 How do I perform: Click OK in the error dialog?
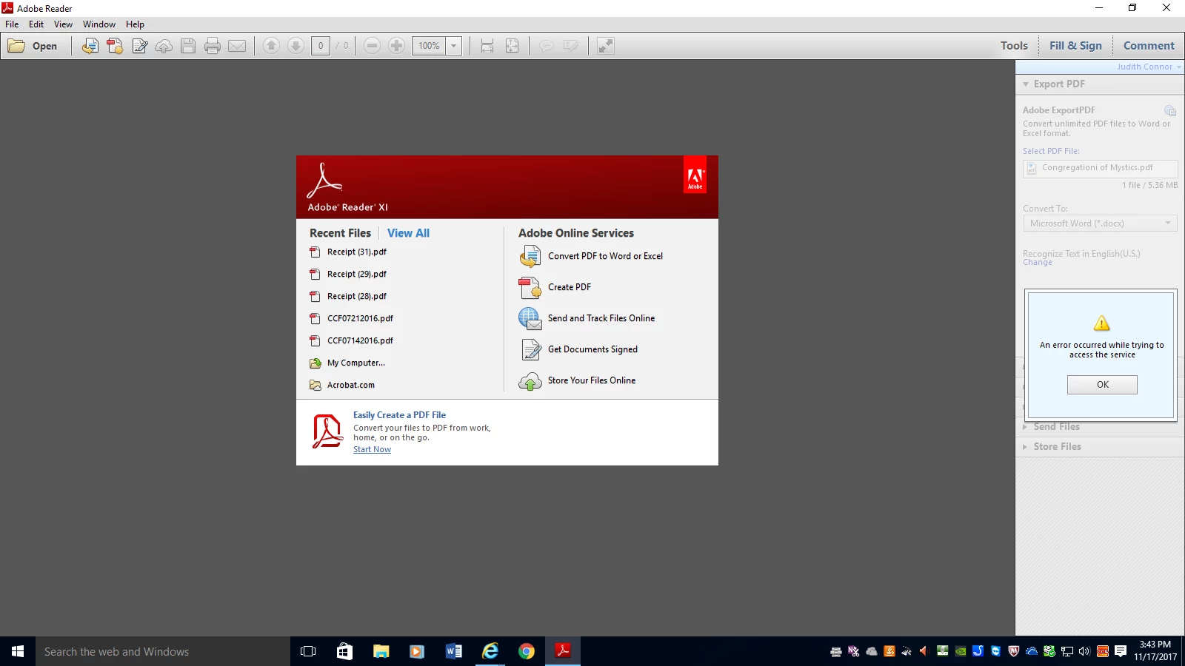(1102, 385)
